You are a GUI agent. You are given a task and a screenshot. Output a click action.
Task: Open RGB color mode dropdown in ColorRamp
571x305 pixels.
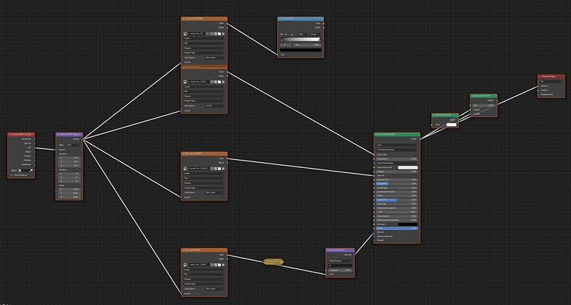(304, 34)
